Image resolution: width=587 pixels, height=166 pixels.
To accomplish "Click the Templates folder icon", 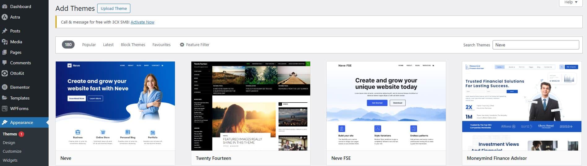I will click(x=4, y=98).
